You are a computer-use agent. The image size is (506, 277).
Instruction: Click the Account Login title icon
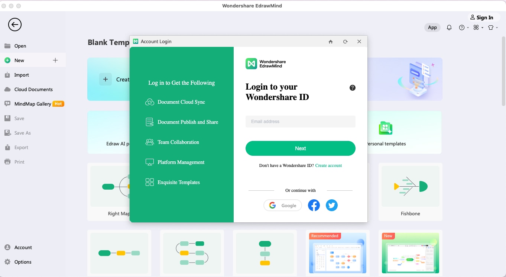[x=136, y=42]
